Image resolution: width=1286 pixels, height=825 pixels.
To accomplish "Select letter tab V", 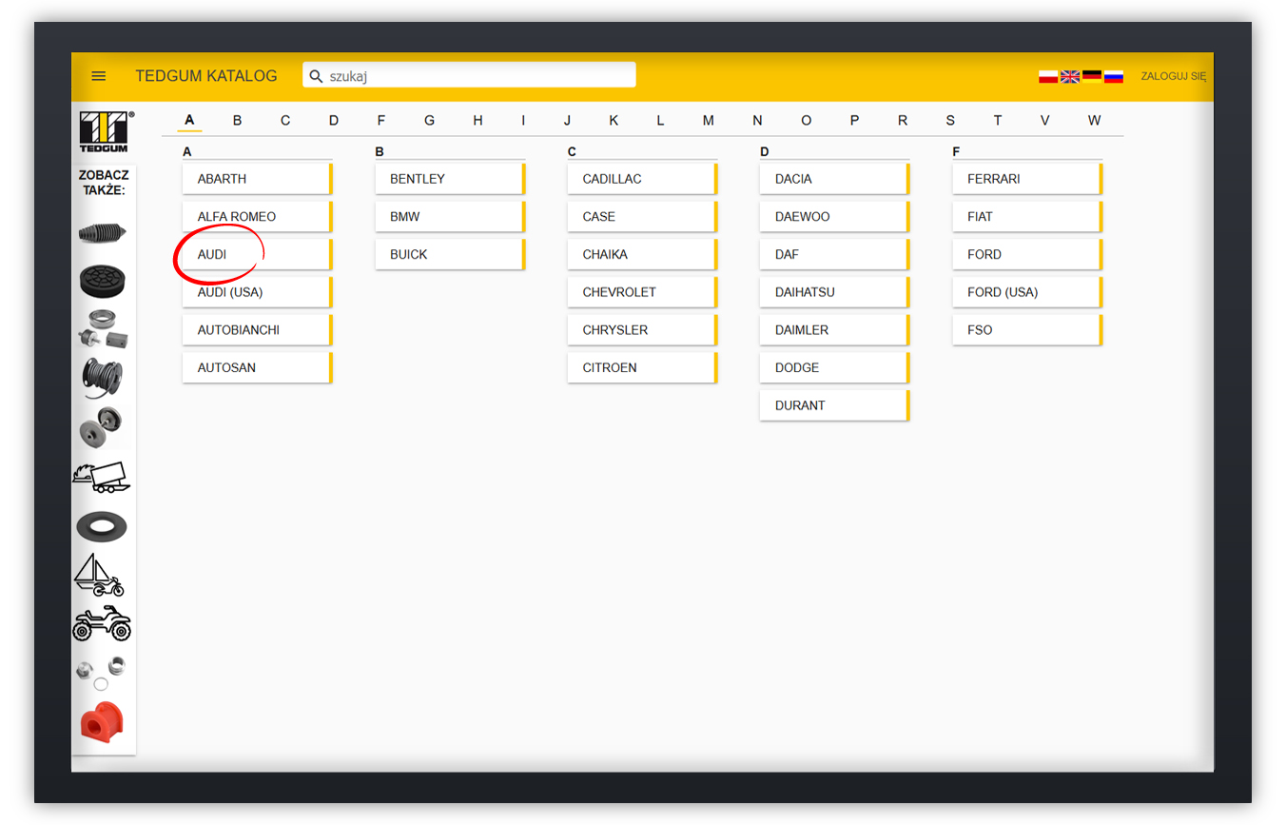I will pyautogui.click(x=1044, y=120).
